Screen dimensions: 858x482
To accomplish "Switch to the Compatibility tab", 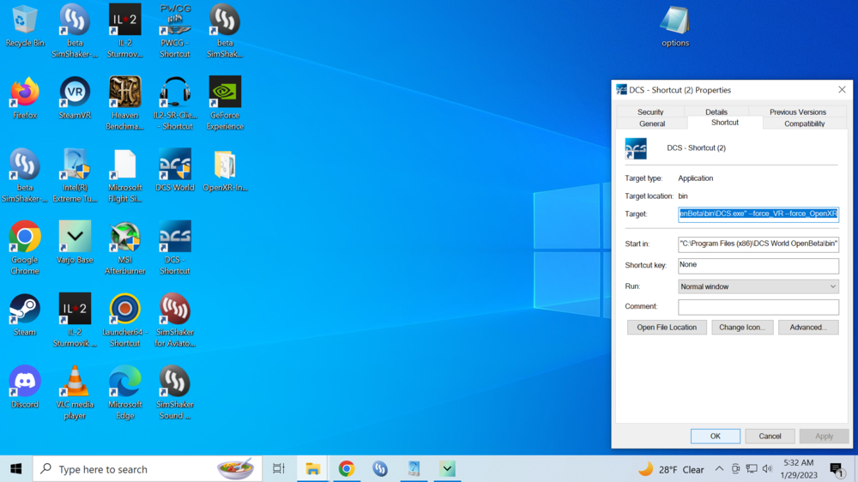I will [804, 124].
